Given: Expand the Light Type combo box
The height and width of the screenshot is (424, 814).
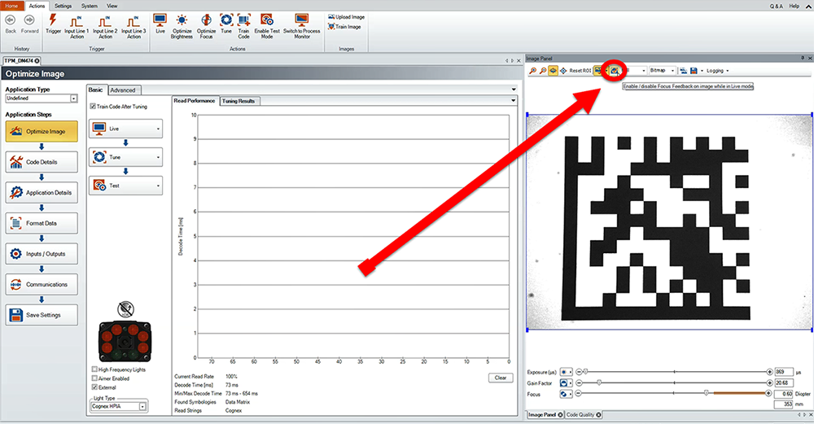Looking at the screenshot, I should [142, 405].
